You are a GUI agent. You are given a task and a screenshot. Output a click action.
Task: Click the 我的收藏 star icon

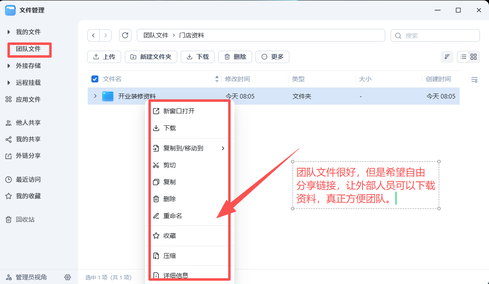pyautogui.click(x=8, y=196)
